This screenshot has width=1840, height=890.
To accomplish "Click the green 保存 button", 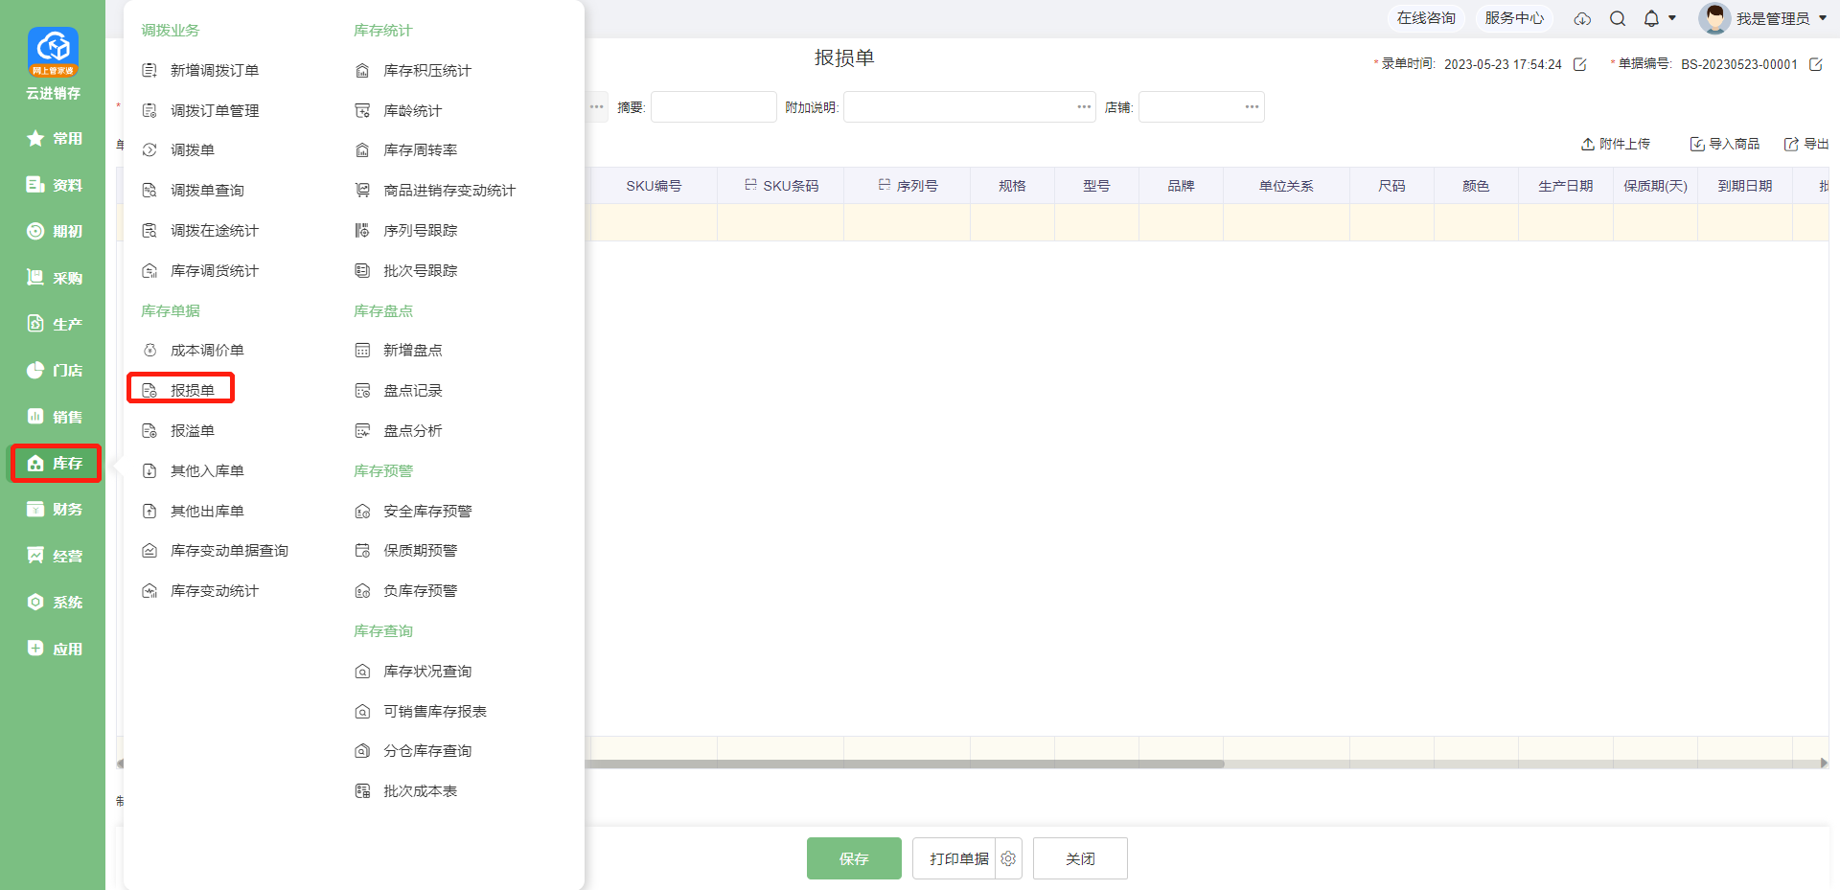I will click(854, 858).
